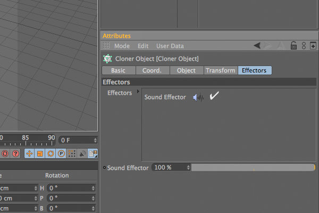The width and height of the screenshot is (319, 213).
Task: Toggle the Sound Effector keyframe circle
Action: coord(104,168)
